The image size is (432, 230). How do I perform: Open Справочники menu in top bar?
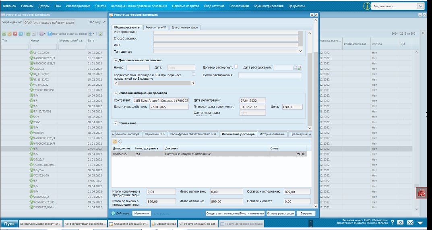[x=239, y=6]
